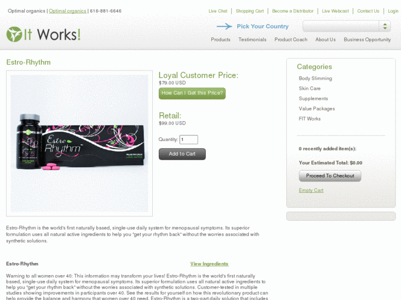The image size is (401, 300).
Task: Click Become a Distributor link
Action: coord(292,11)
